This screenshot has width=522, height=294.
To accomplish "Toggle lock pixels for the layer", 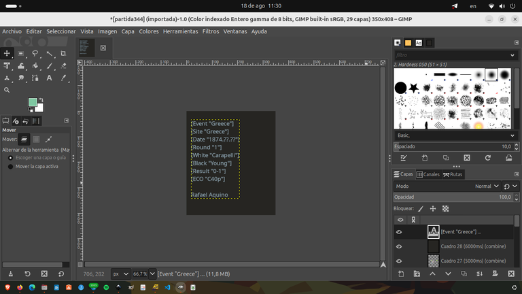I will coord(421,209).
